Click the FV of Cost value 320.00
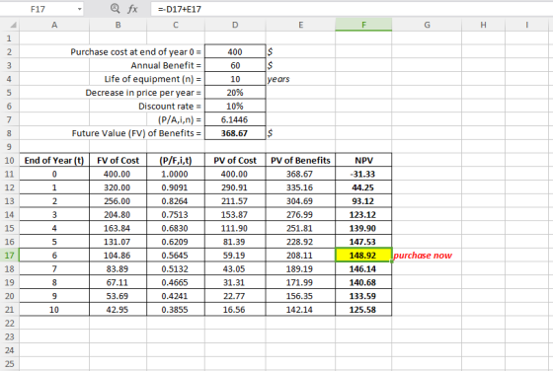The width and height of the screenshot is (553, 371). [118, 187]
